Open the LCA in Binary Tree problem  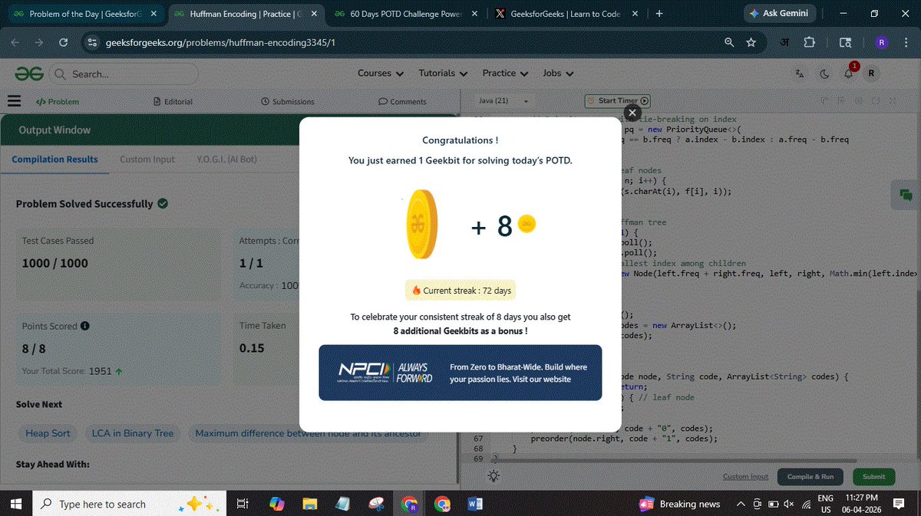(133, 433)
